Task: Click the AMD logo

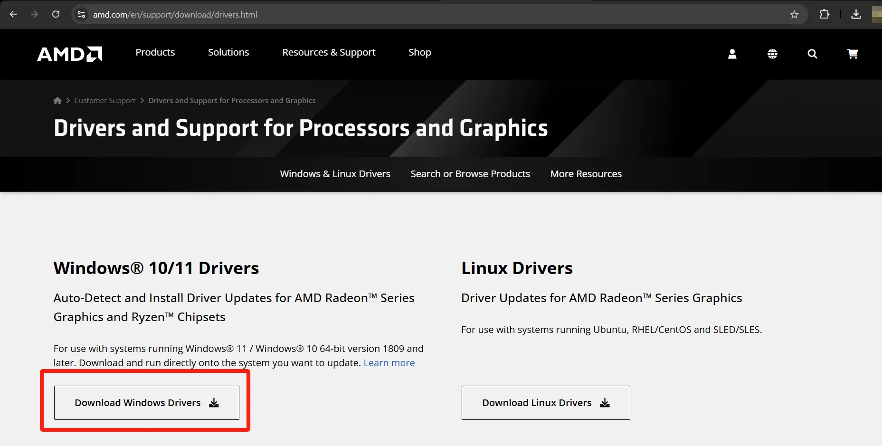Action: [x=70, y=54]
